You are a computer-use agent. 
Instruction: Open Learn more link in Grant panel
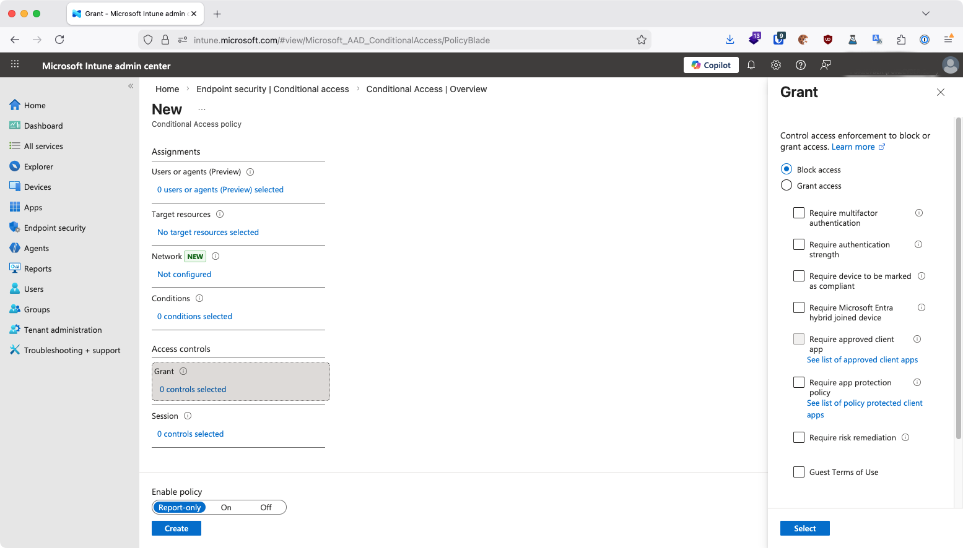point(858,147)
